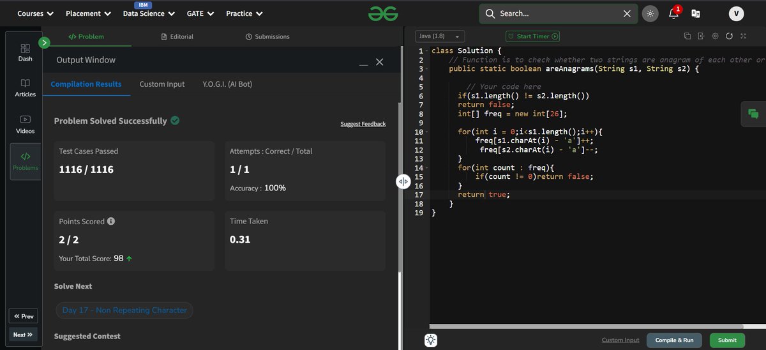
Task: Expand the Practice dropdown menu
Action: tap(244, 13)
